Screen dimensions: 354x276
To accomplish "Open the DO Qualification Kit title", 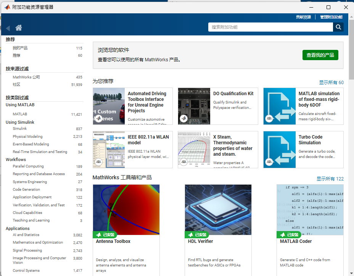I will tap(233, 94).
